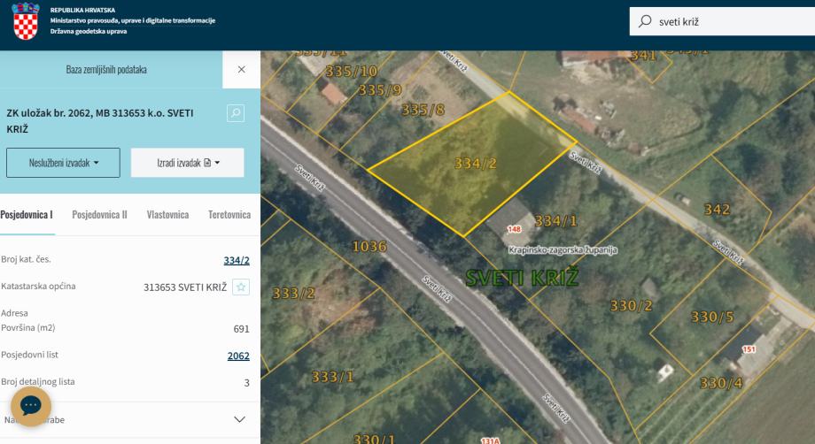815x444 pixels.
Task: Click the Državna geodetska uprava header text
Action: (x=89, y=31)
